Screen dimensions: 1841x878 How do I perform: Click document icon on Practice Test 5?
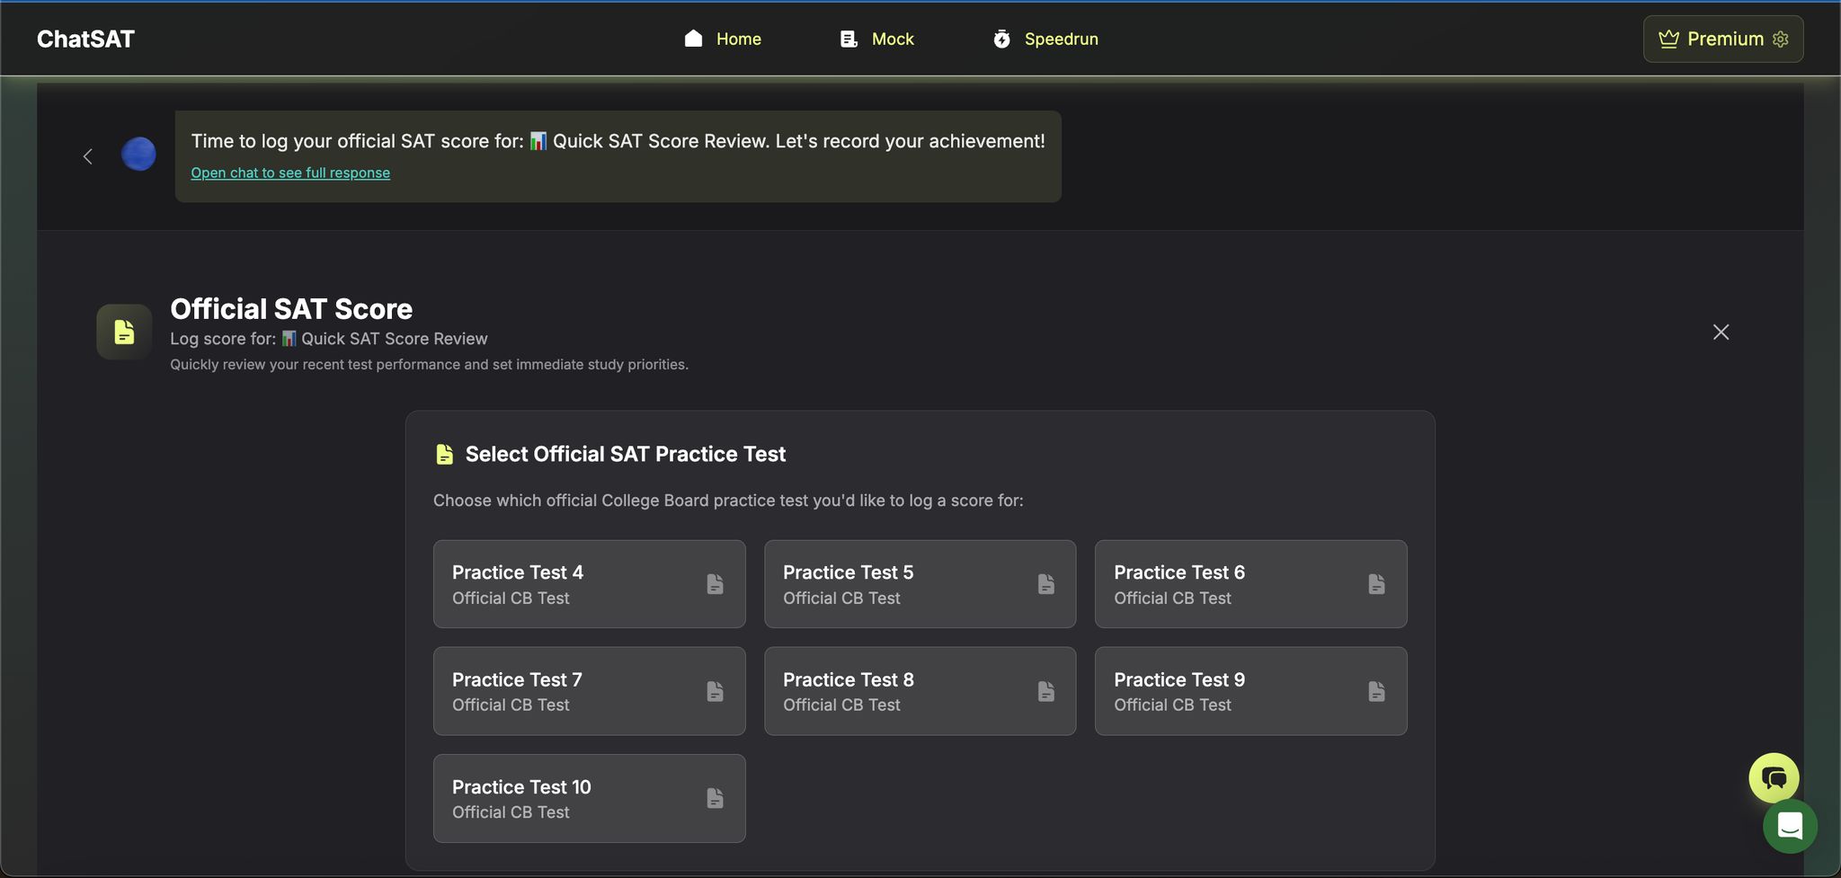1045,584
